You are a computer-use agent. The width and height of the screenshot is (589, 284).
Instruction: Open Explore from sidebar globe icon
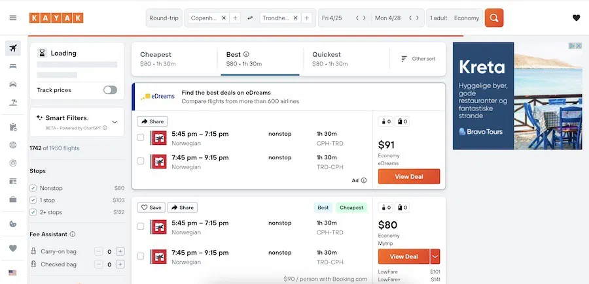pyautogui.click(x=13, y=145)
